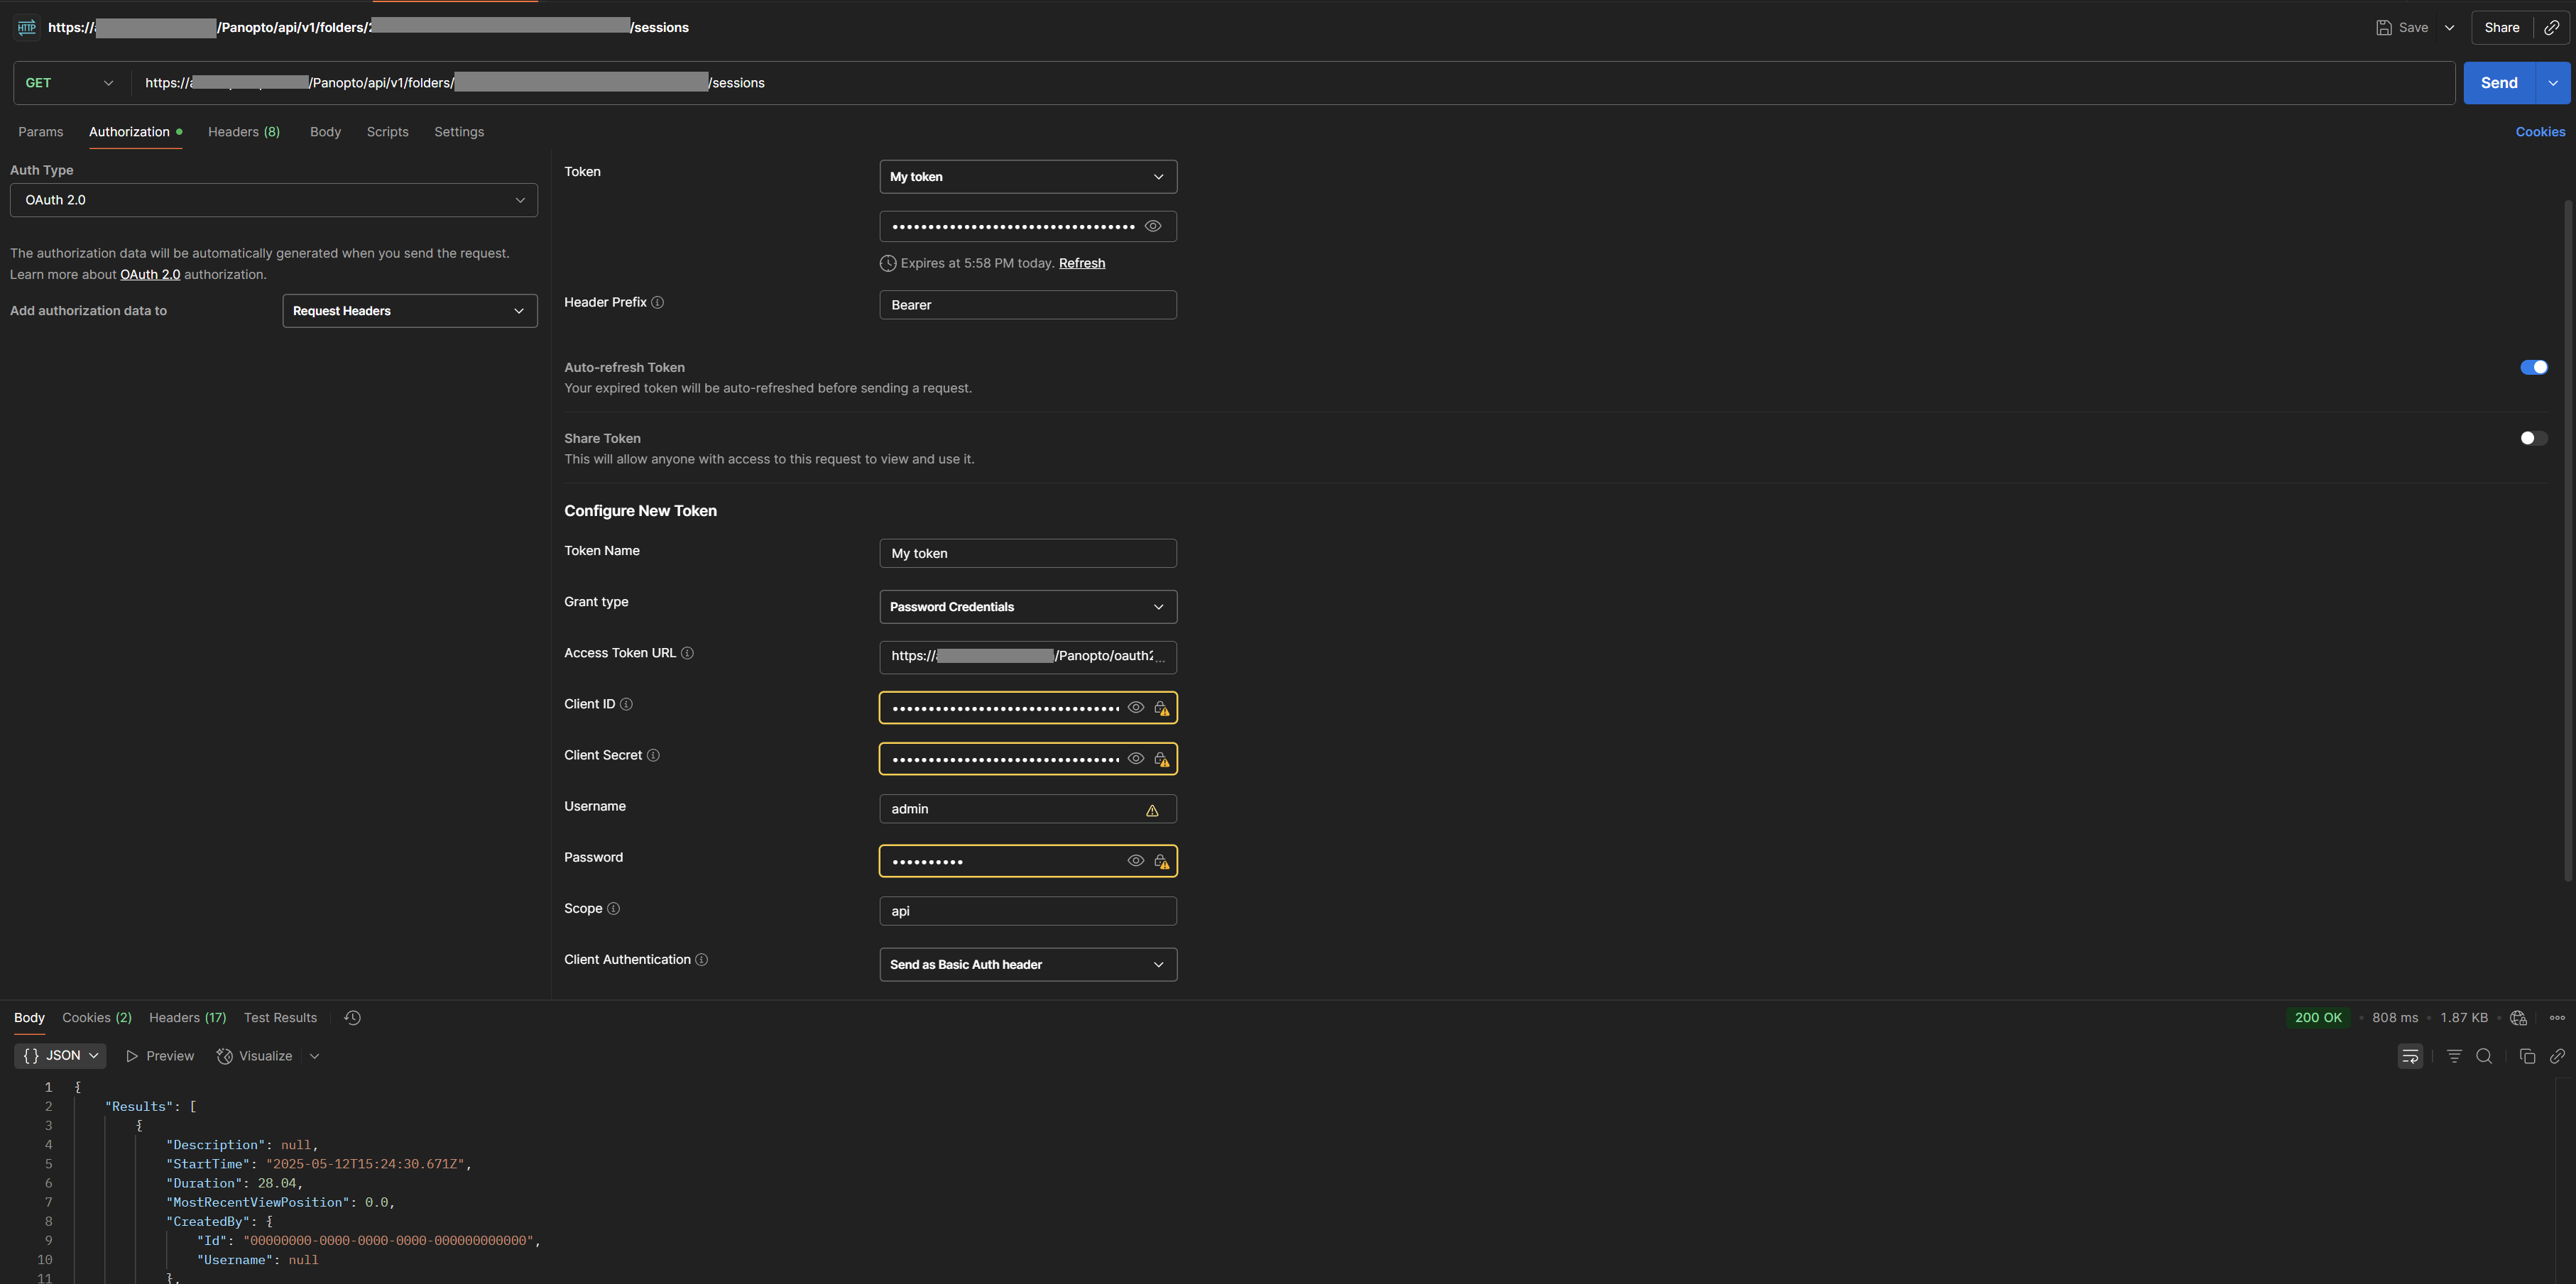Disable Auto-refresh Token switch
Image resolution: width=2576 pixels, height=1284 pixels.
coord(2533,367)
